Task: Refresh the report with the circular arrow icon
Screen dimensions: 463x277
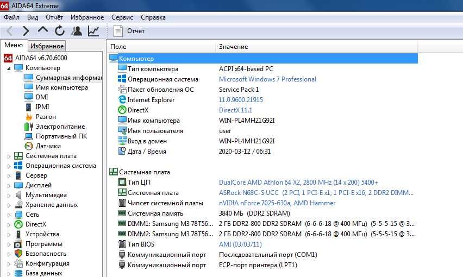Action: coord(60,30)
